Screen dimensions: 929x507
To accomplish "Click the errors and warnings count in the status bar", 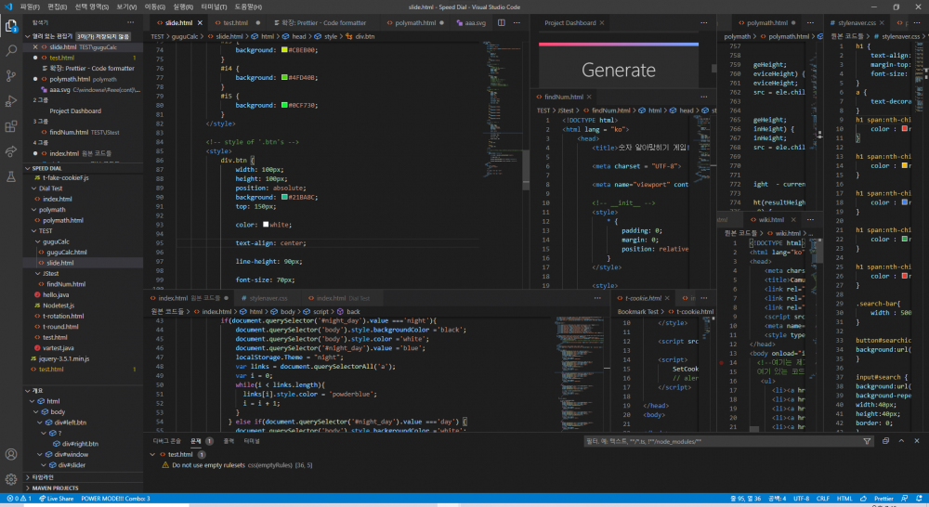I will (x=19, y=499).
